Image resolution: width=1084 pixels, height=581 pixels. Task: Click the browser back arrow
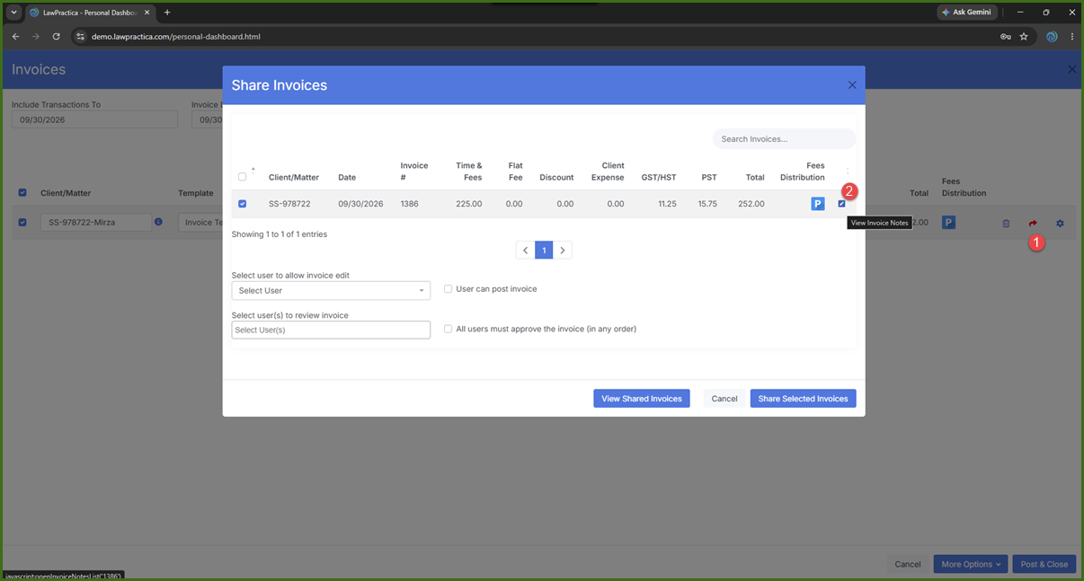coord(15,37)
